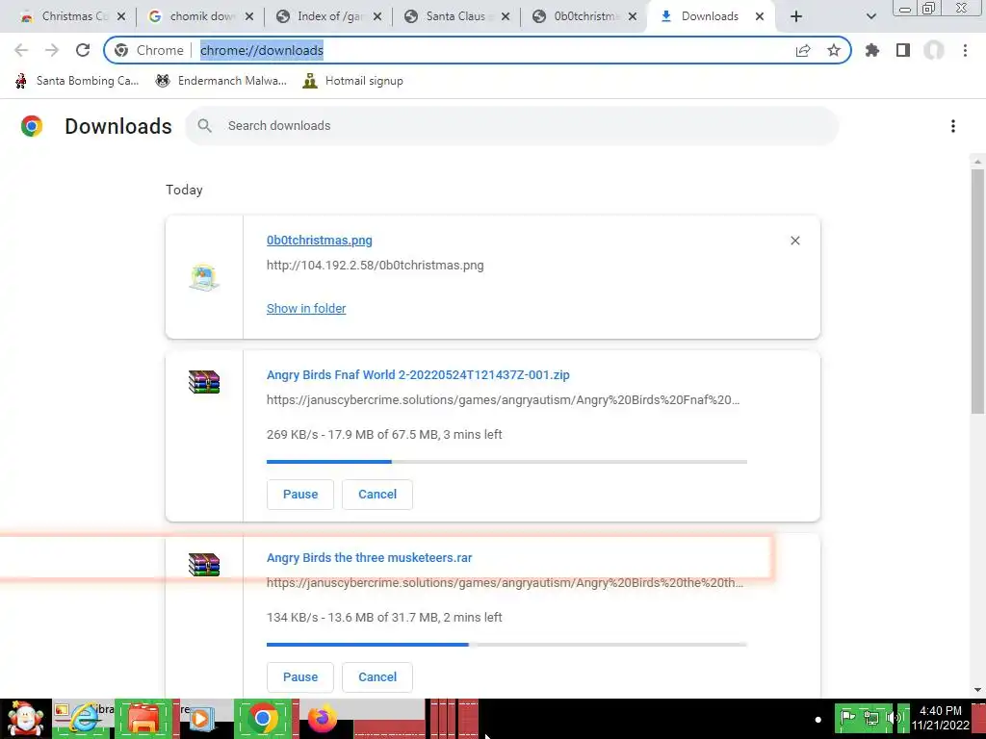Close the Downloads tab
The width and height of the screenshot is (986, 739).
pyautogui.click(x=760, y=17)
